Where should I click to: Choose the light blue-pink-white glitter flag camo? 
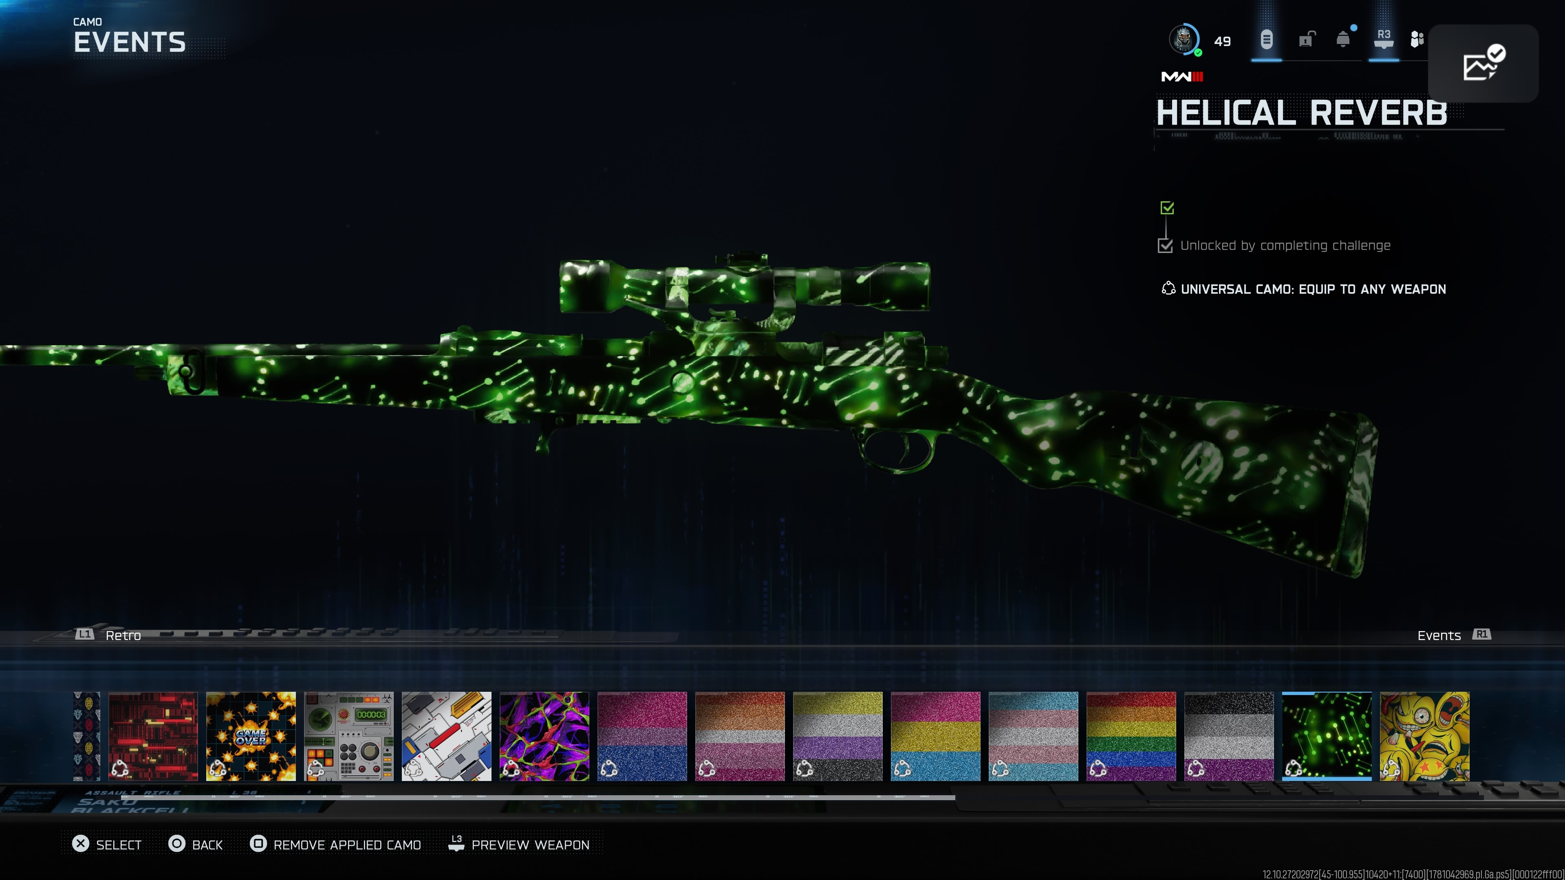point(1034,736)
